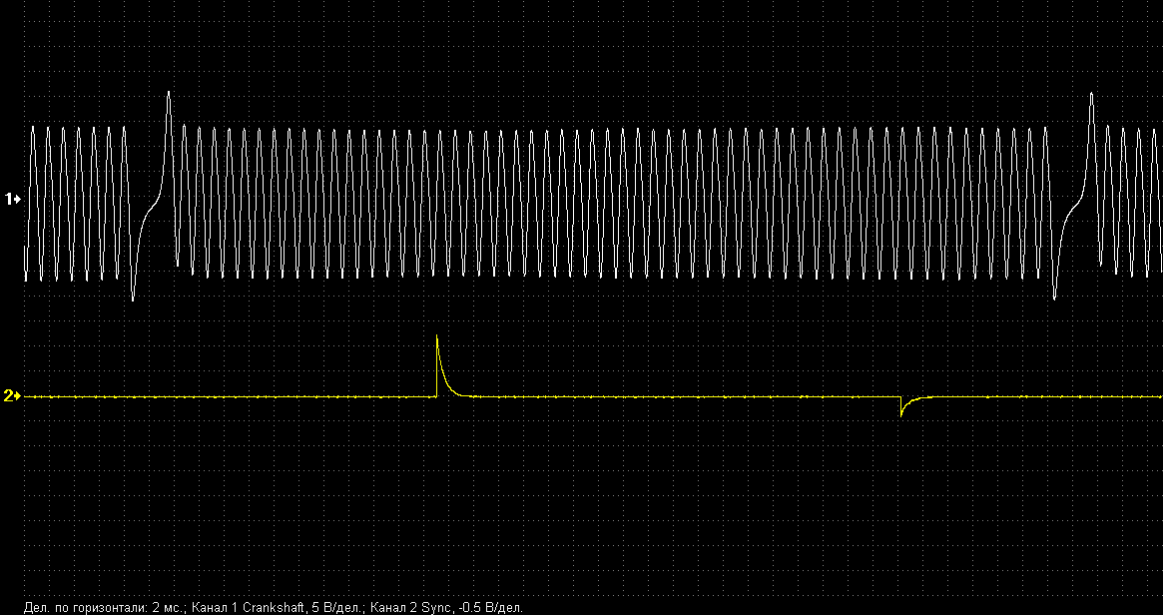The height and width of the screenshot is (615, 1163).
Task: Click the positive Sync pulse spike peak
Action: click(437, 337)
